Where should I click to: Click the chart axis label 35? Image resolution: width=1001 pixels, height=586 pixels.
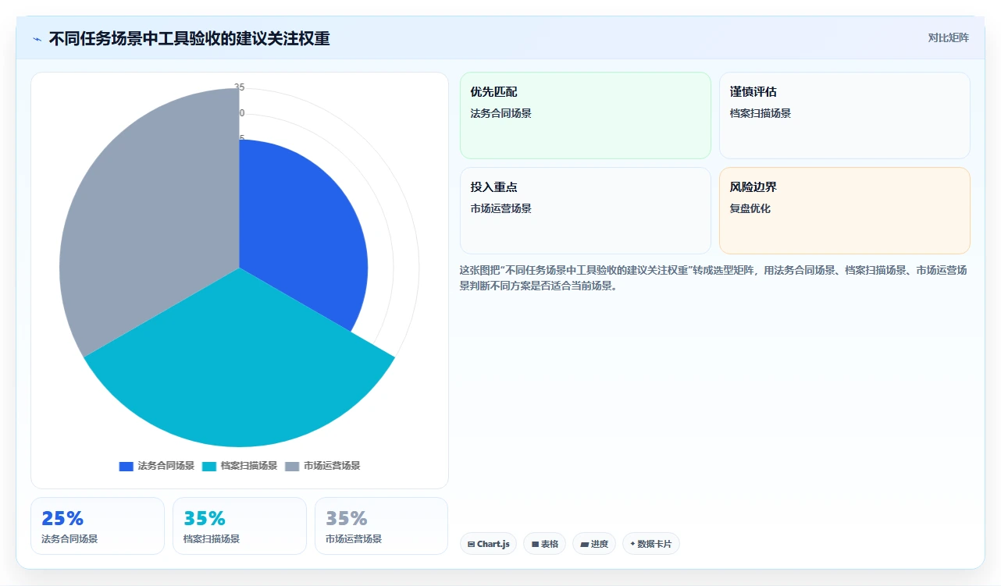coord(239,87)
